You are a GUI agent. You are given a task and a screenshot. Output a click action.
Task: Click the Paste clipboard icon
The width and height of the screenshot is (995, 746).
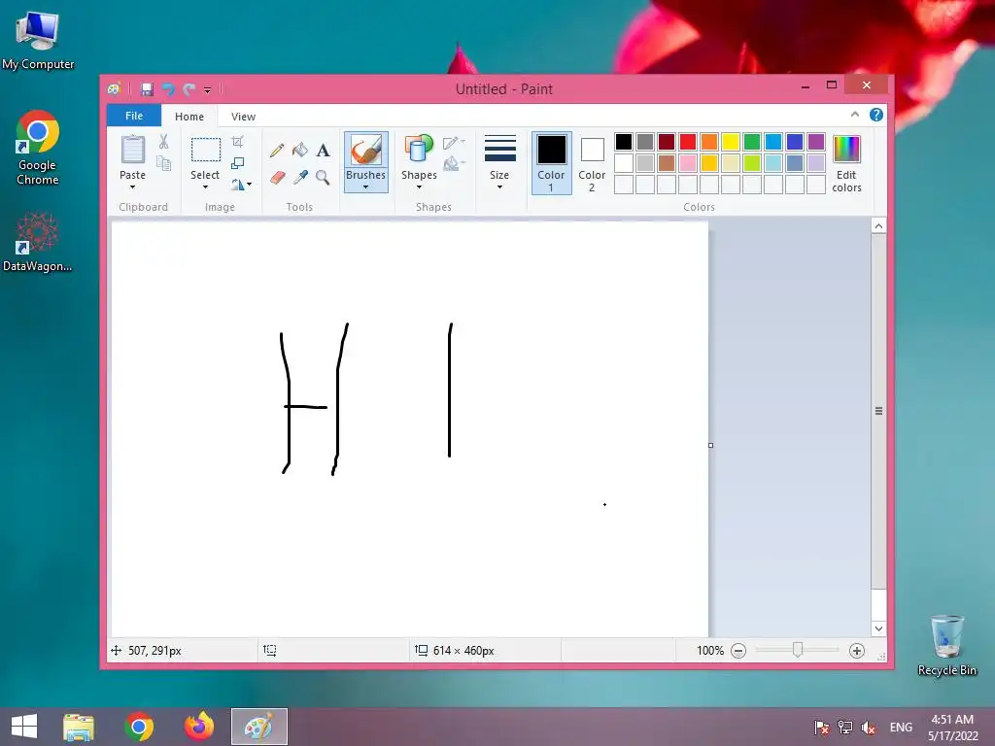[132, 151]
